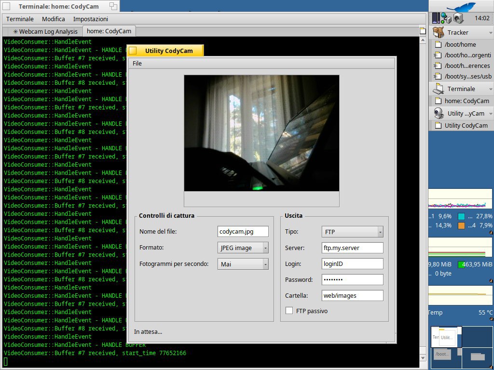
Task: Open the Formato JPEG image dropdown
Action: click(243, 248)
